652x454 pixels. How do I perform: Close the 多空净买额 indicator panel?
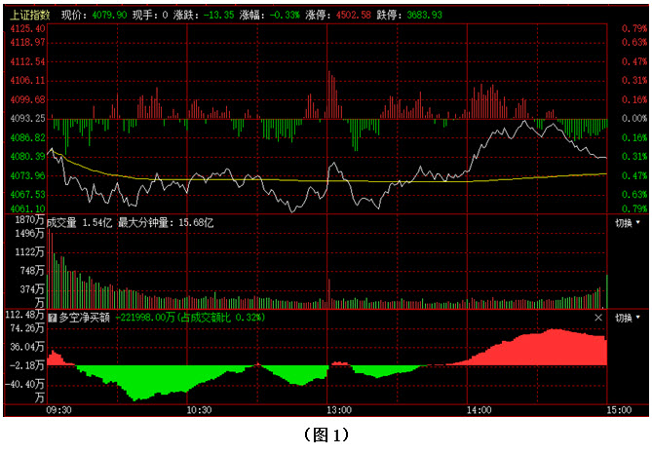599,318
